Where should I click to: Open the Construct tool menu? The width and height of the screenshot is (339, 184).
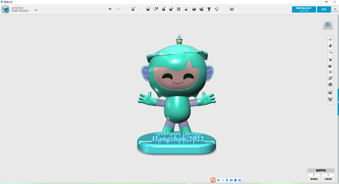[x=164, y=9]
